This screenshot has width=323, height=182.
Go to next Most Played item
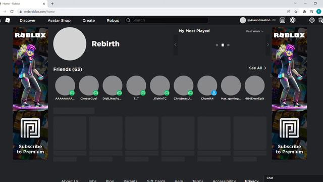coord(268,45)
